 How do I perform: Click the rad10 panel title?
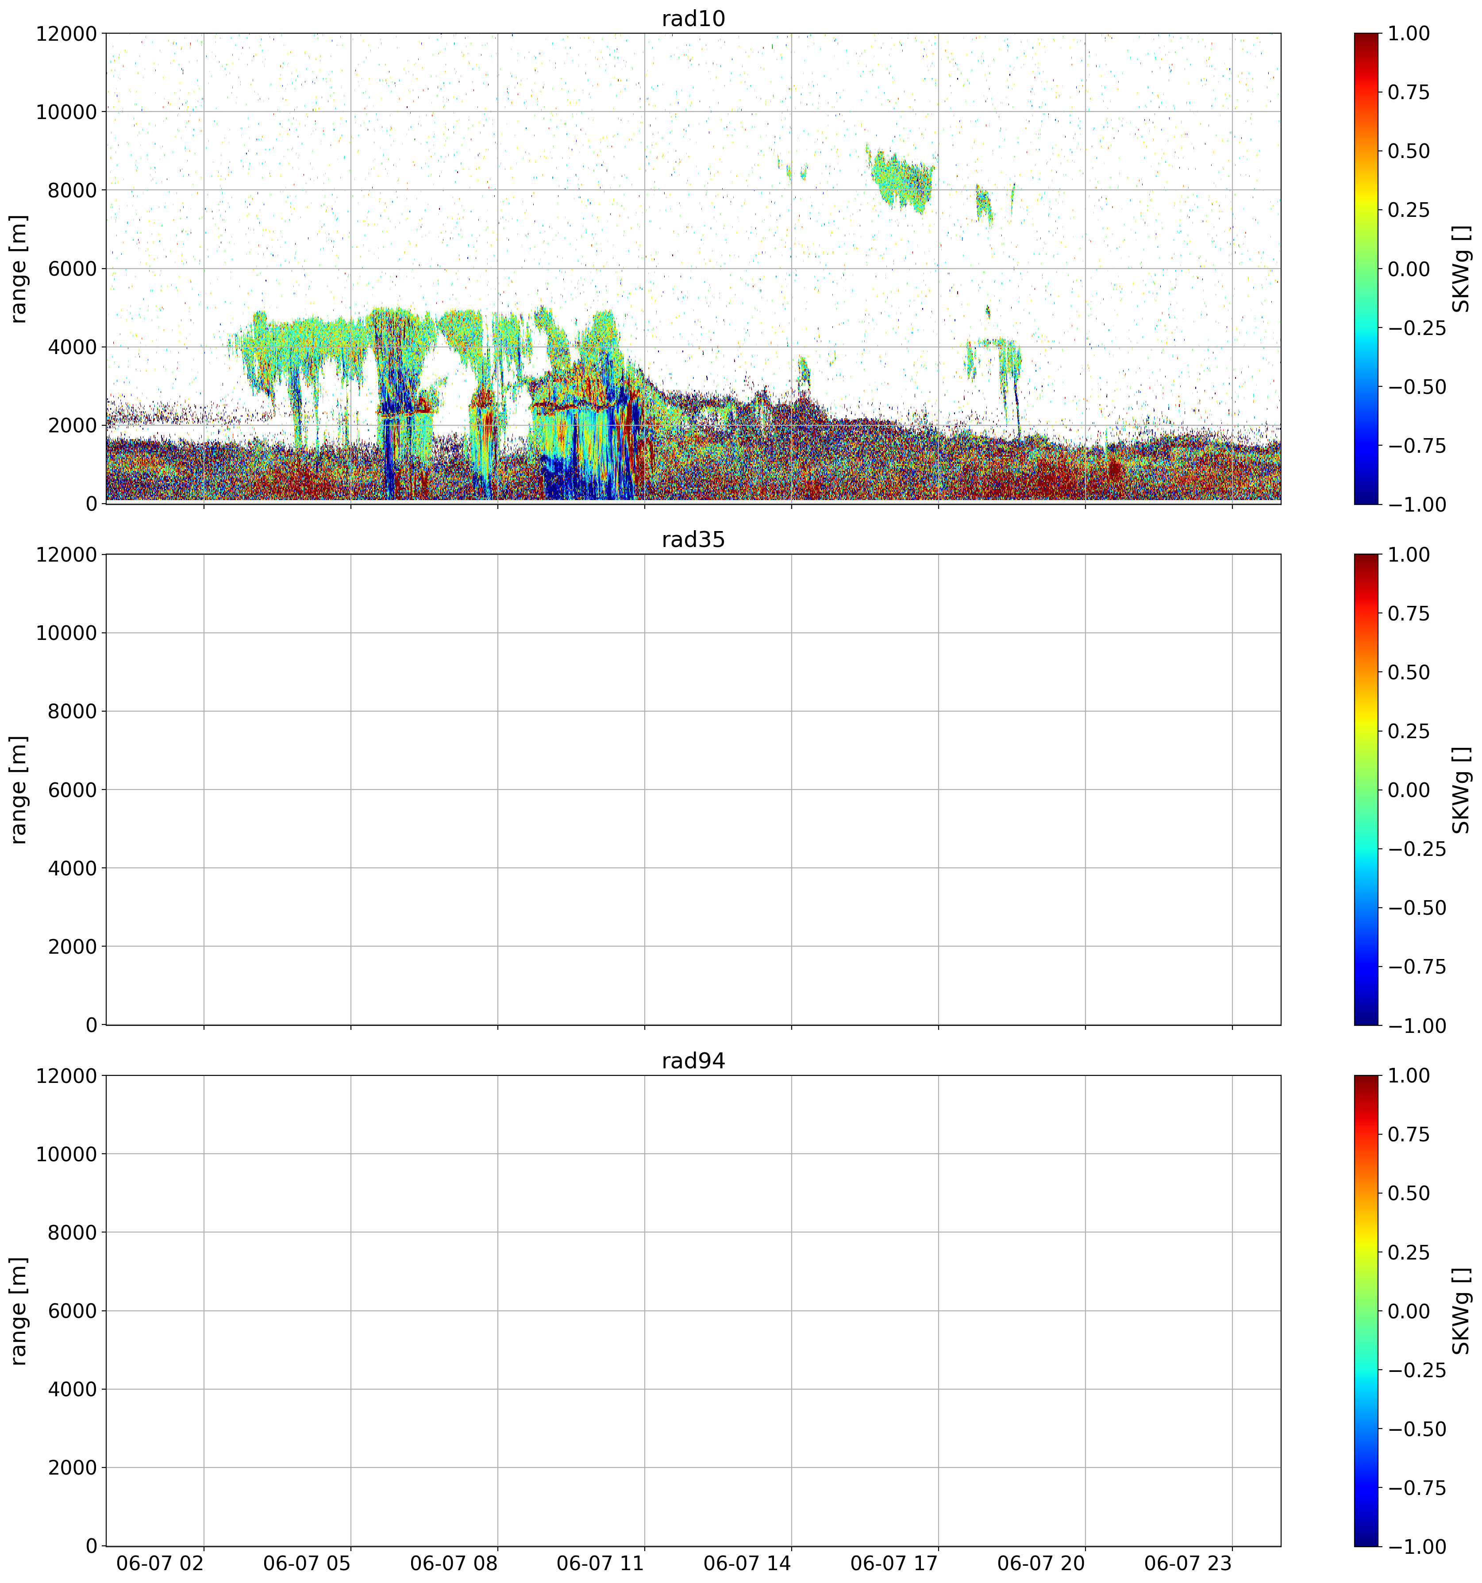(693, 18)
